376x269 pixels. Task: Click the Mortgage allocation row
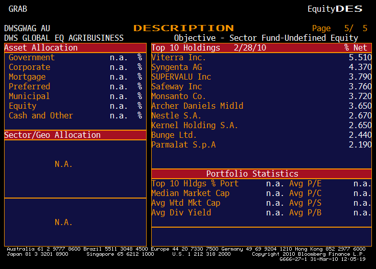pyautogui.click(x=75, y=77)
